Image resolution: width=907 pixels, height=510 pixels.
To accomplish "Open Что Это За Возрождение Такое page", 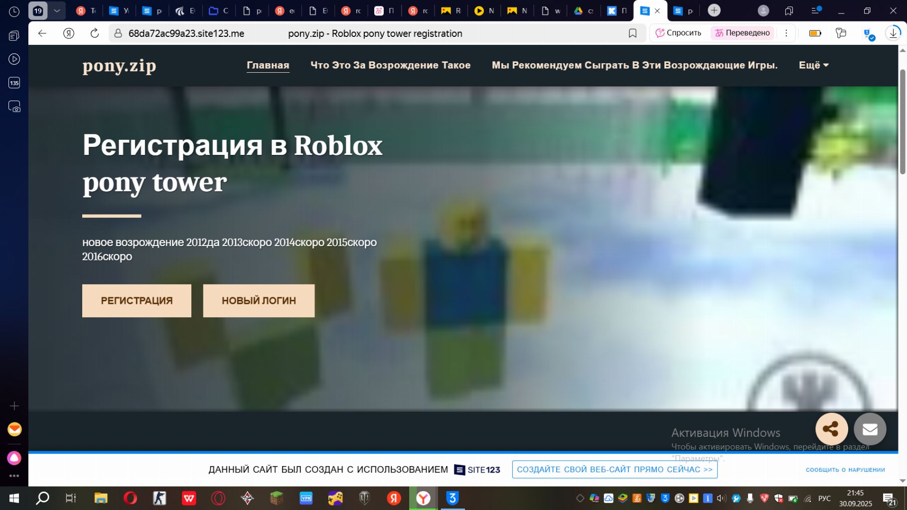I will tap(390, 65).
